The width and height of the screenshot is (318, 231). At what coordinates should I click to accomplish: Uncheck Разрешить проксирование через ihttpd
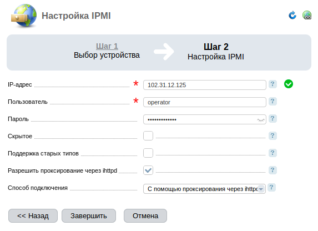148,170
